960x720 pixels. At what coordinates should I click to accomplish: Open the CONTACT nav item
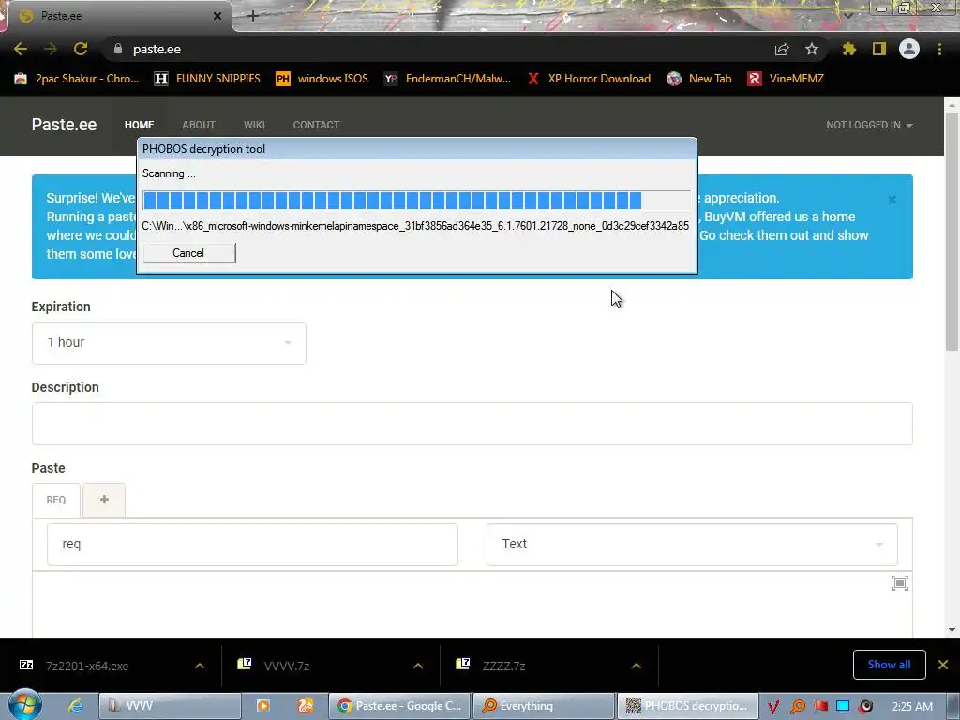click(x=316, y=125)
